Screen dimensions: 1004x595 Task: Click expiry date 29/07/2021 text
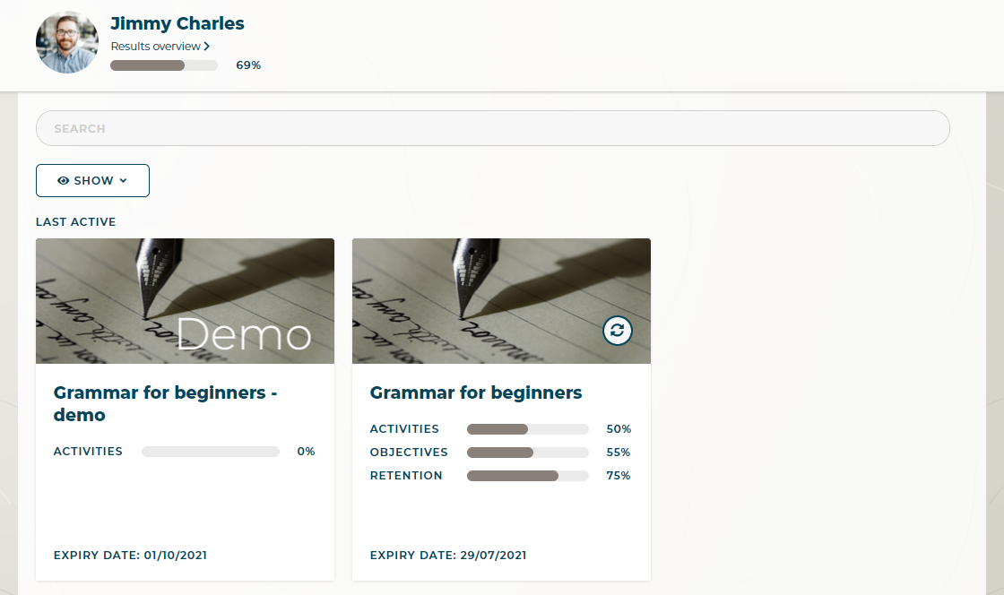point(448,556)
